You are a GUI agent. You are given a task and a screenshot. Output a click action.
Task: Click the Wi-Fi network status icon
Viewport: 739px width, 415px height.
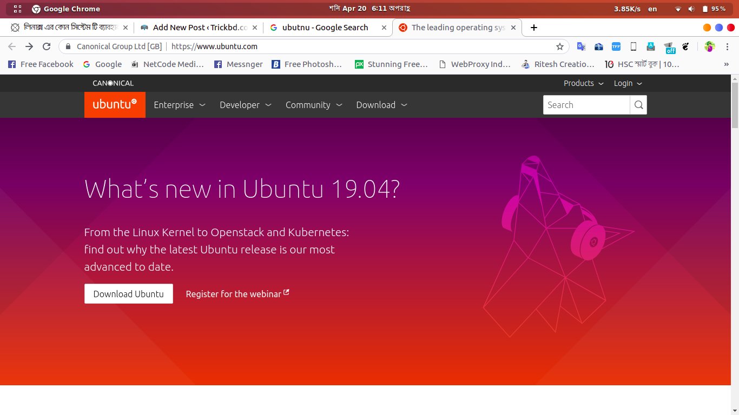678,9
